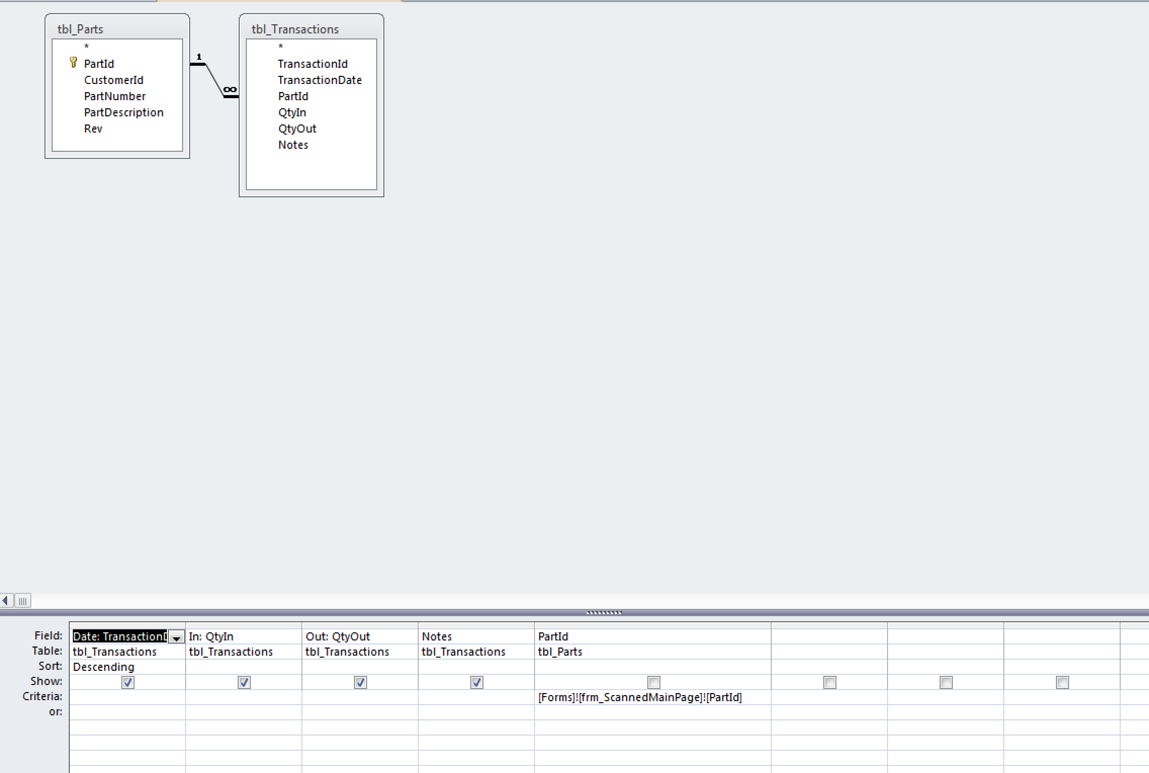
Task: Toggle Show checkbox for Out: QtyOut column
Action: tap(361, 682)
